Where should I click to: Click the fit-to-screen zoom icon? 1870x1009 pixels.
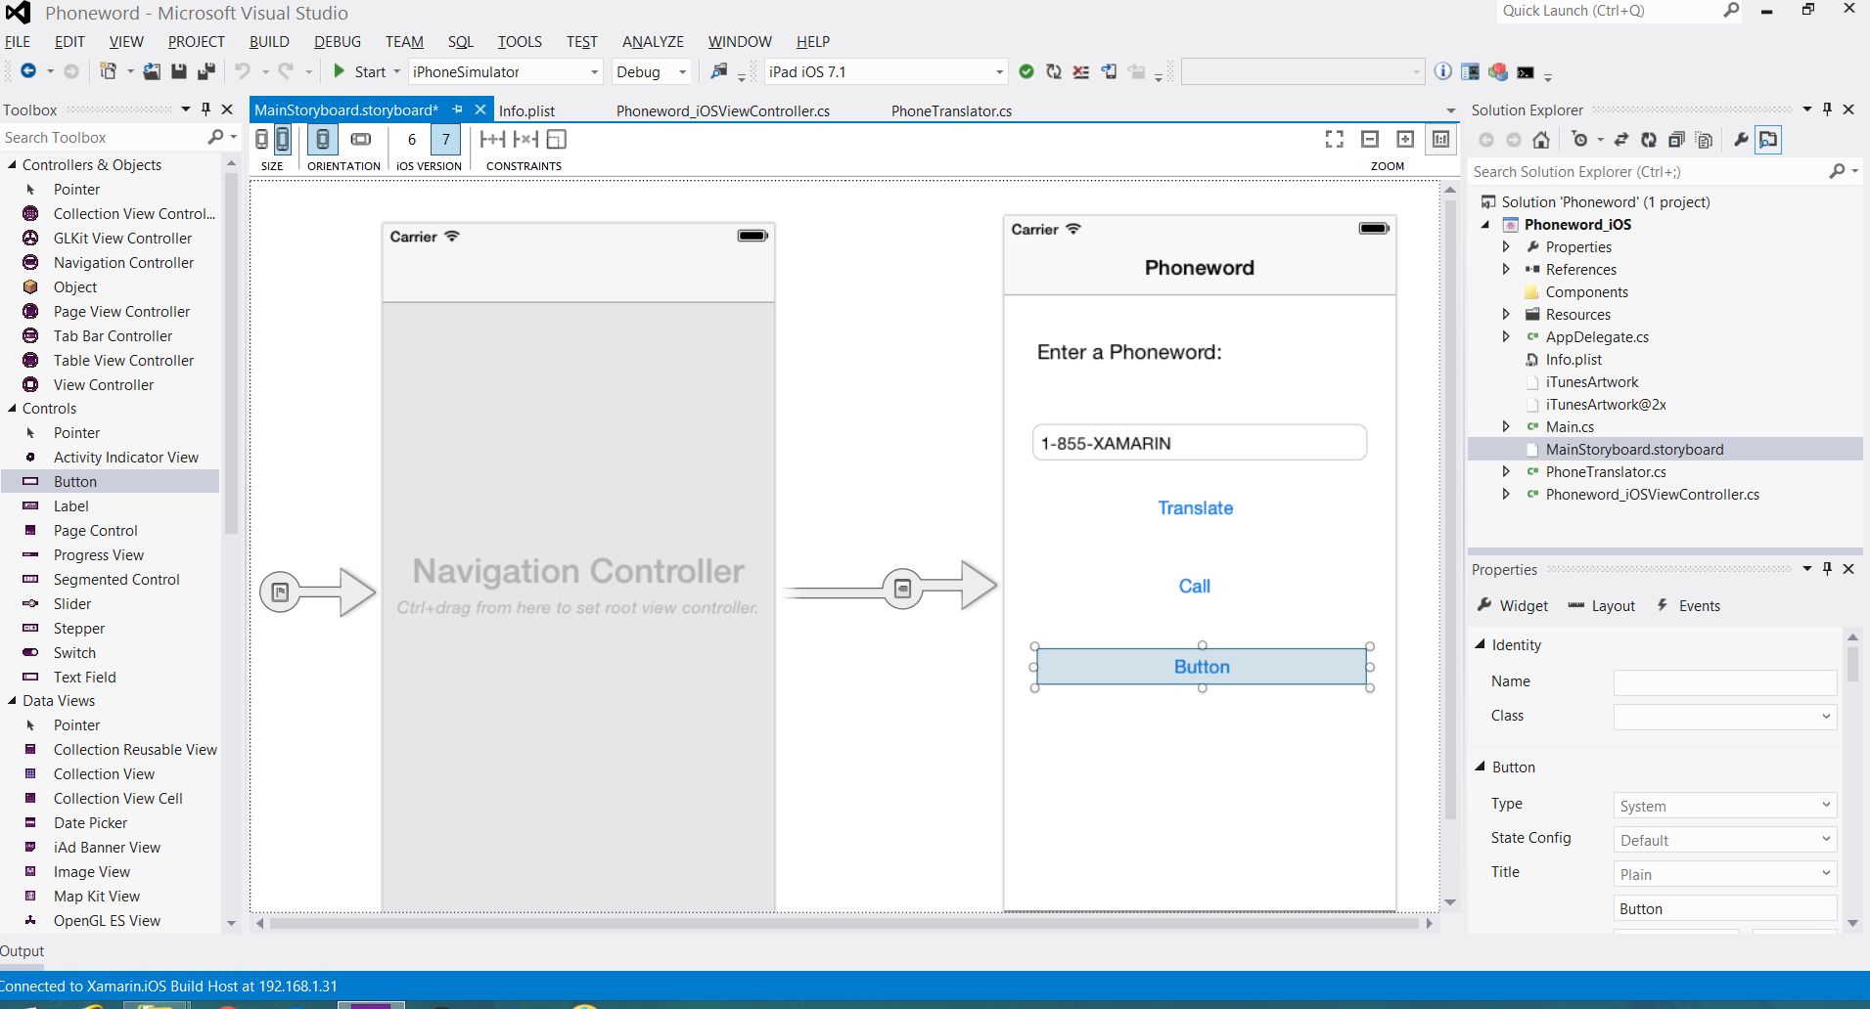(x=1334, y=140)
